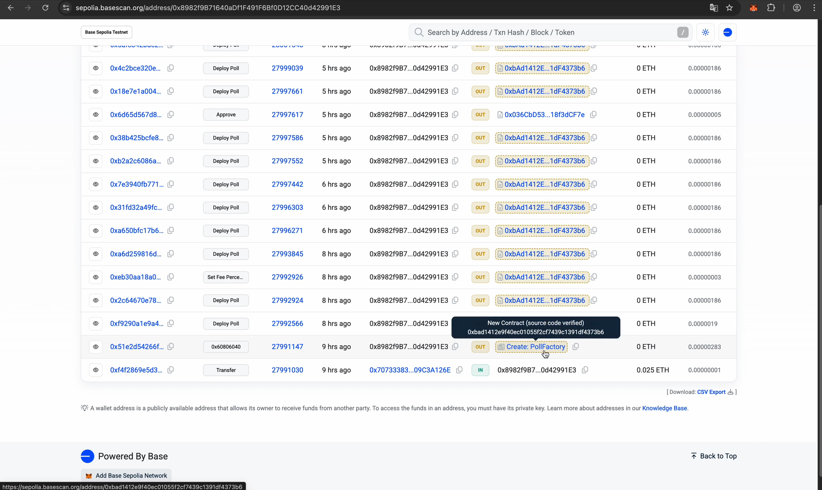Click the Base Sepolia Testnet button
The image size is (822, 490).
pos(106,32)
